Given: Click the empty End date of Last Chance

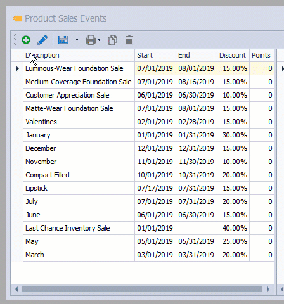Looking at the screenshot, I should coord(197,228).
